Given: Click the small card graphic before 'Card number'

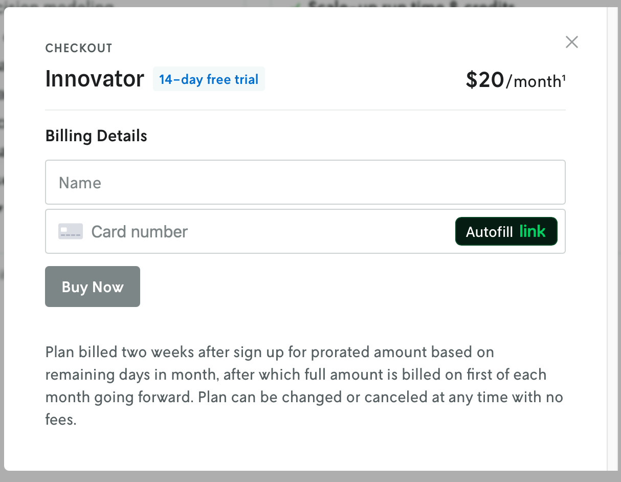Looking at the screenshot, I should pos(70,231).
